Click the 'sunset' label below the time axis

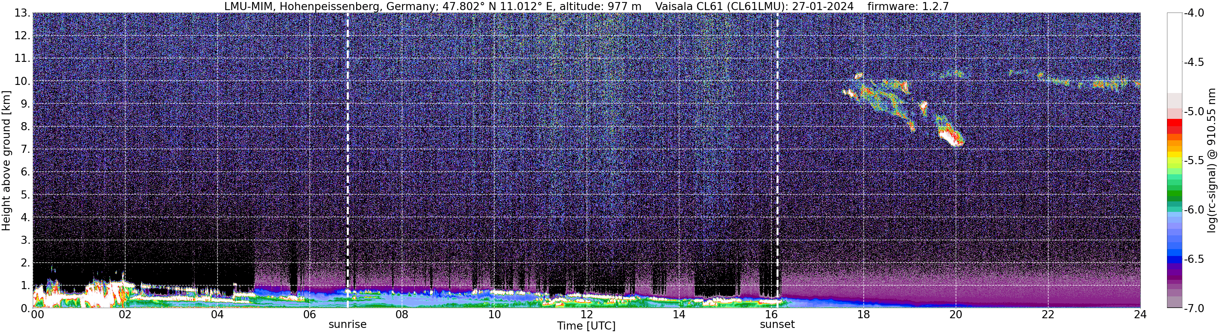click(x=777, y=325)
